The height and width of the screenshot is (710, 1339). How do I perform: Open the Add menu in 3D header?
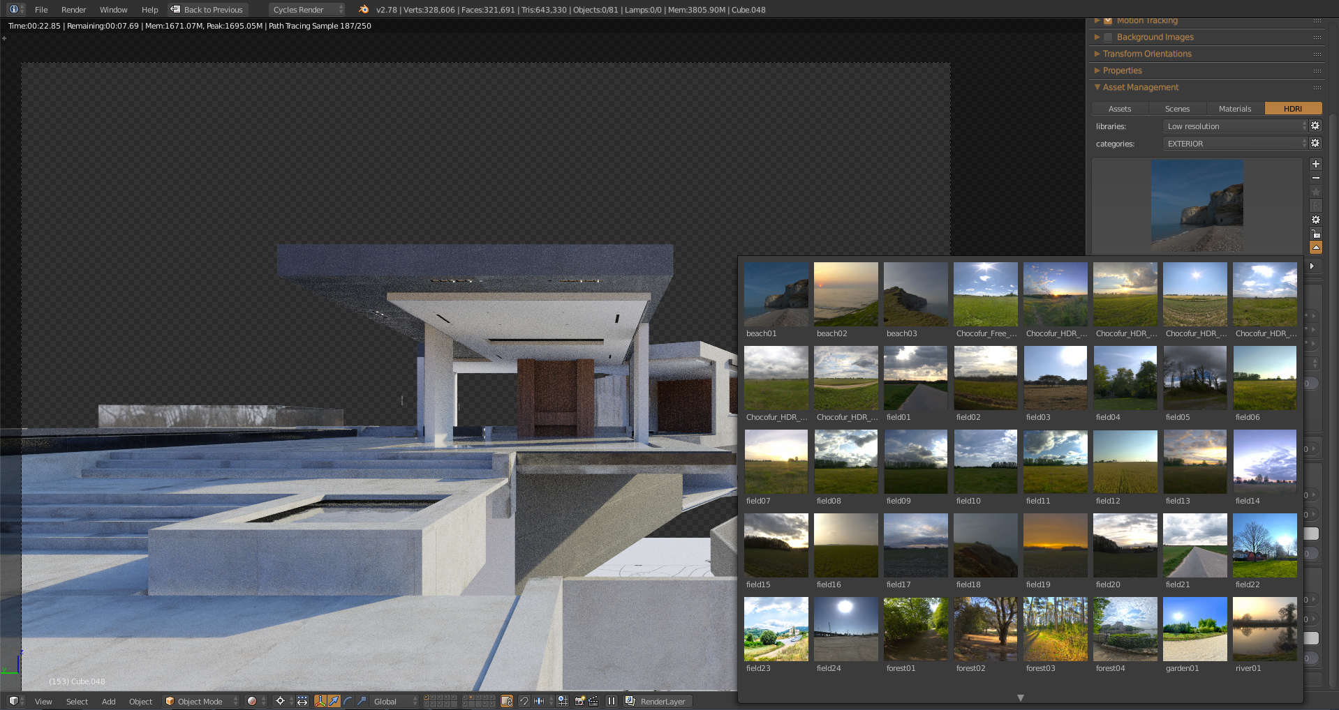coord(109,702)
